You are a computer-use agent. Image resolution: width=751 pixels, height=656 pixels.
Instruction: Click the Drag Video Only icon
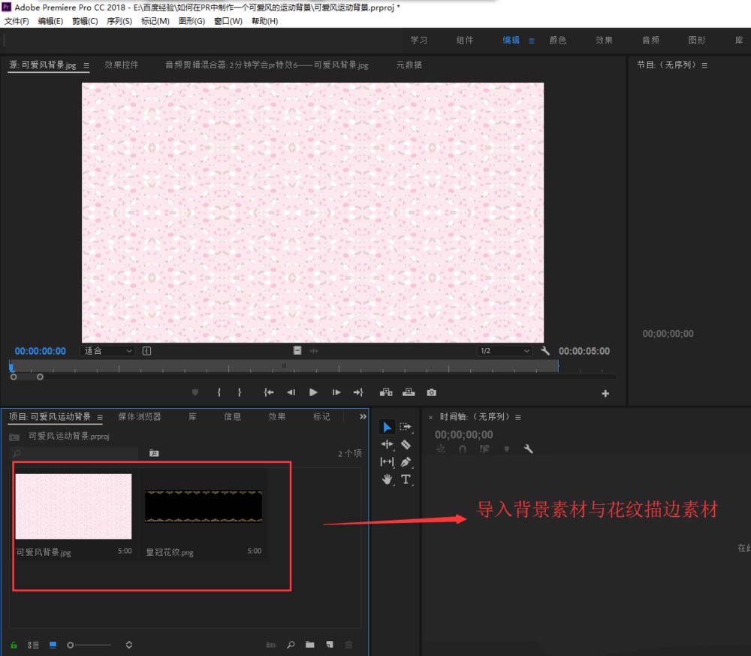(x=297, y=351)
